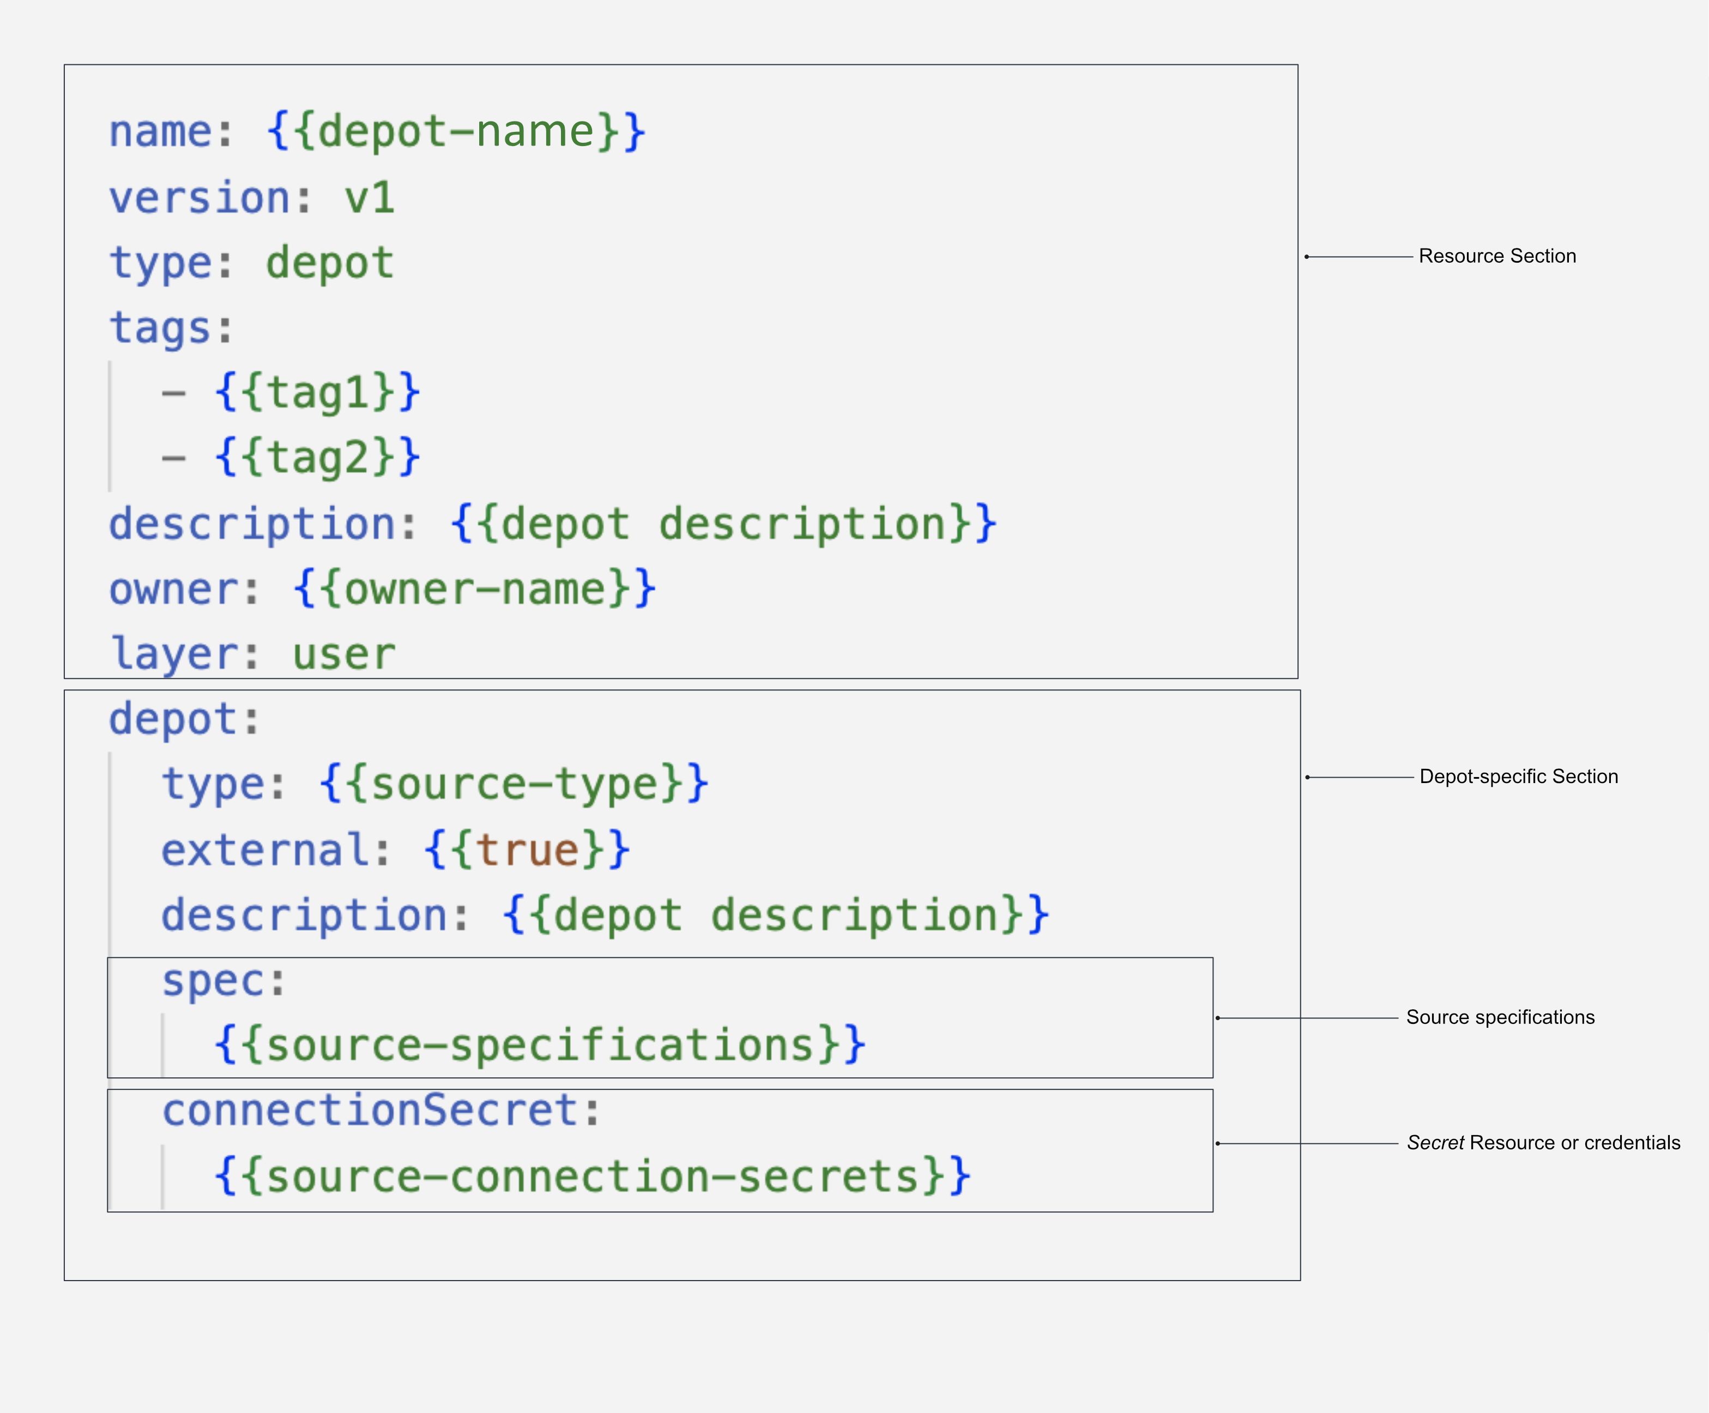
Task: Select the {{tag2}} list entry
Action: 317,457
